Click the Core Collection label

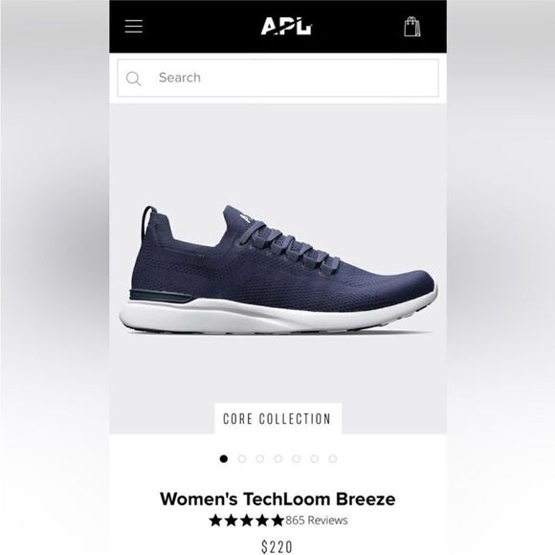pyautogui.click(x=277, y=419)
